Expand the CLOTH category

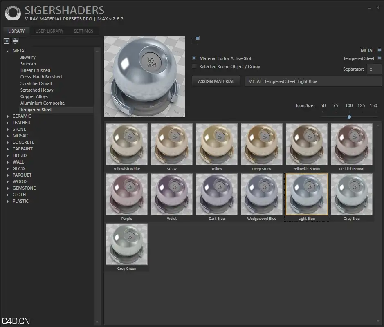click(x=8, y=195)
